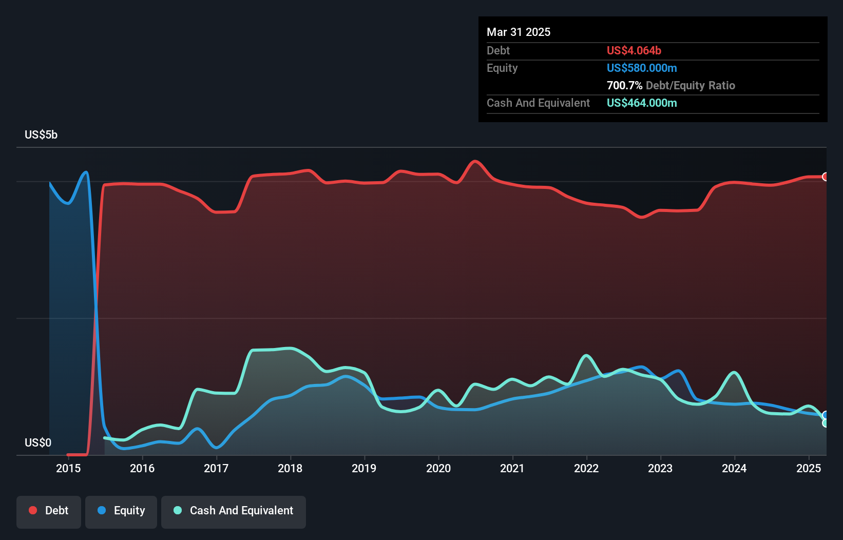Click the 700.7% Debt/Equity Ratio text
The height and width of the screenshot is (540, 843).
[671, 85]
